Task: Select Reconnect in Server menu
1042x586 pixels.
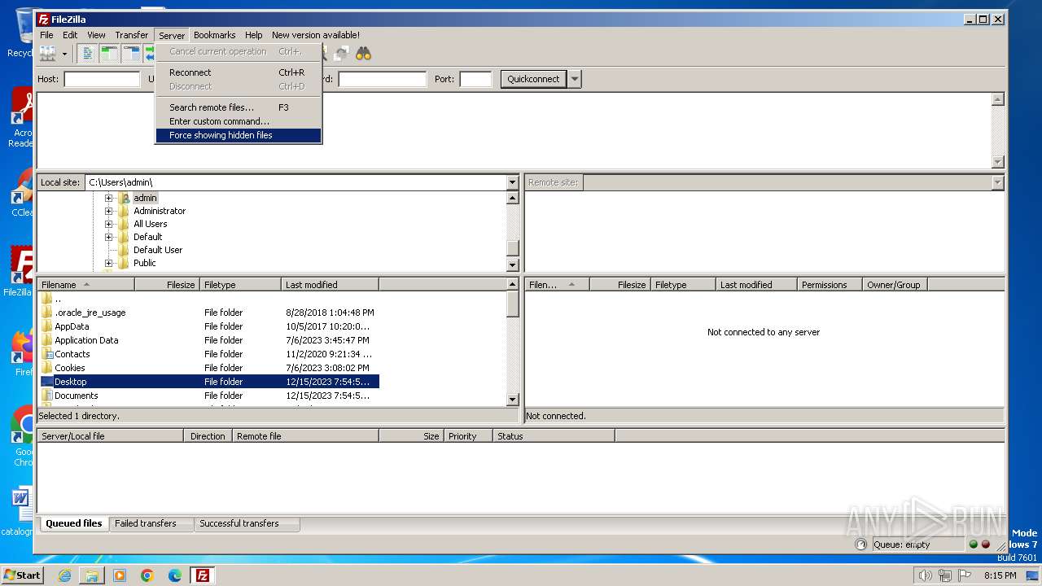Action: coord(239,72)
